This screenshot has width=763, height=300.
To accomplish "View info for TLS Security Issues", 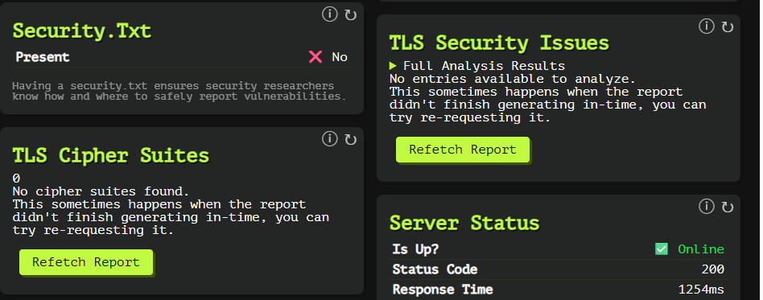I will pyautogui.click(x=707, y=27).
